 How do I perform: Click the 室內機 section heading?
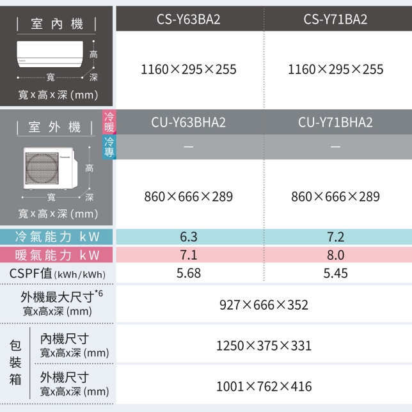click(x=57, y=24)
